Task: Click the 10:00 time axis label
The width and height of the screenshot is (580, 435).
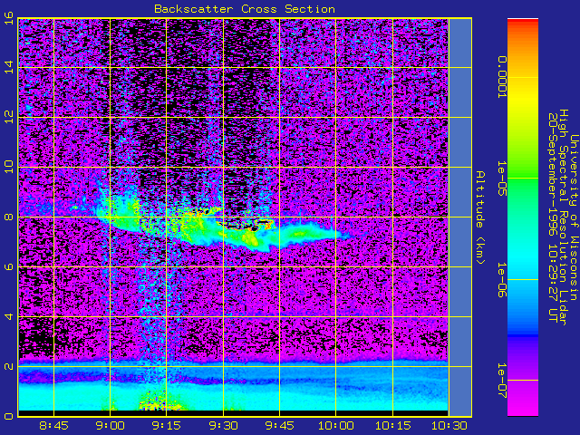Action: (336, 426)
